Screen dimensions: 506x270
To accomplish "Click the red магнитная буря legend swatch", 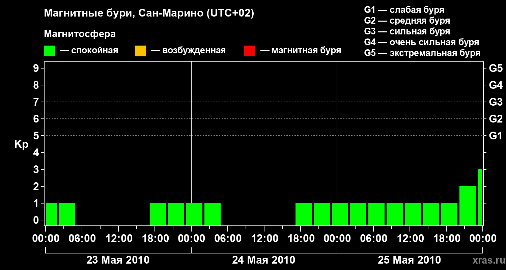I will (x=250, y=51).
